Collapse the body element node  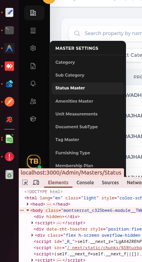tap(28, 210)
